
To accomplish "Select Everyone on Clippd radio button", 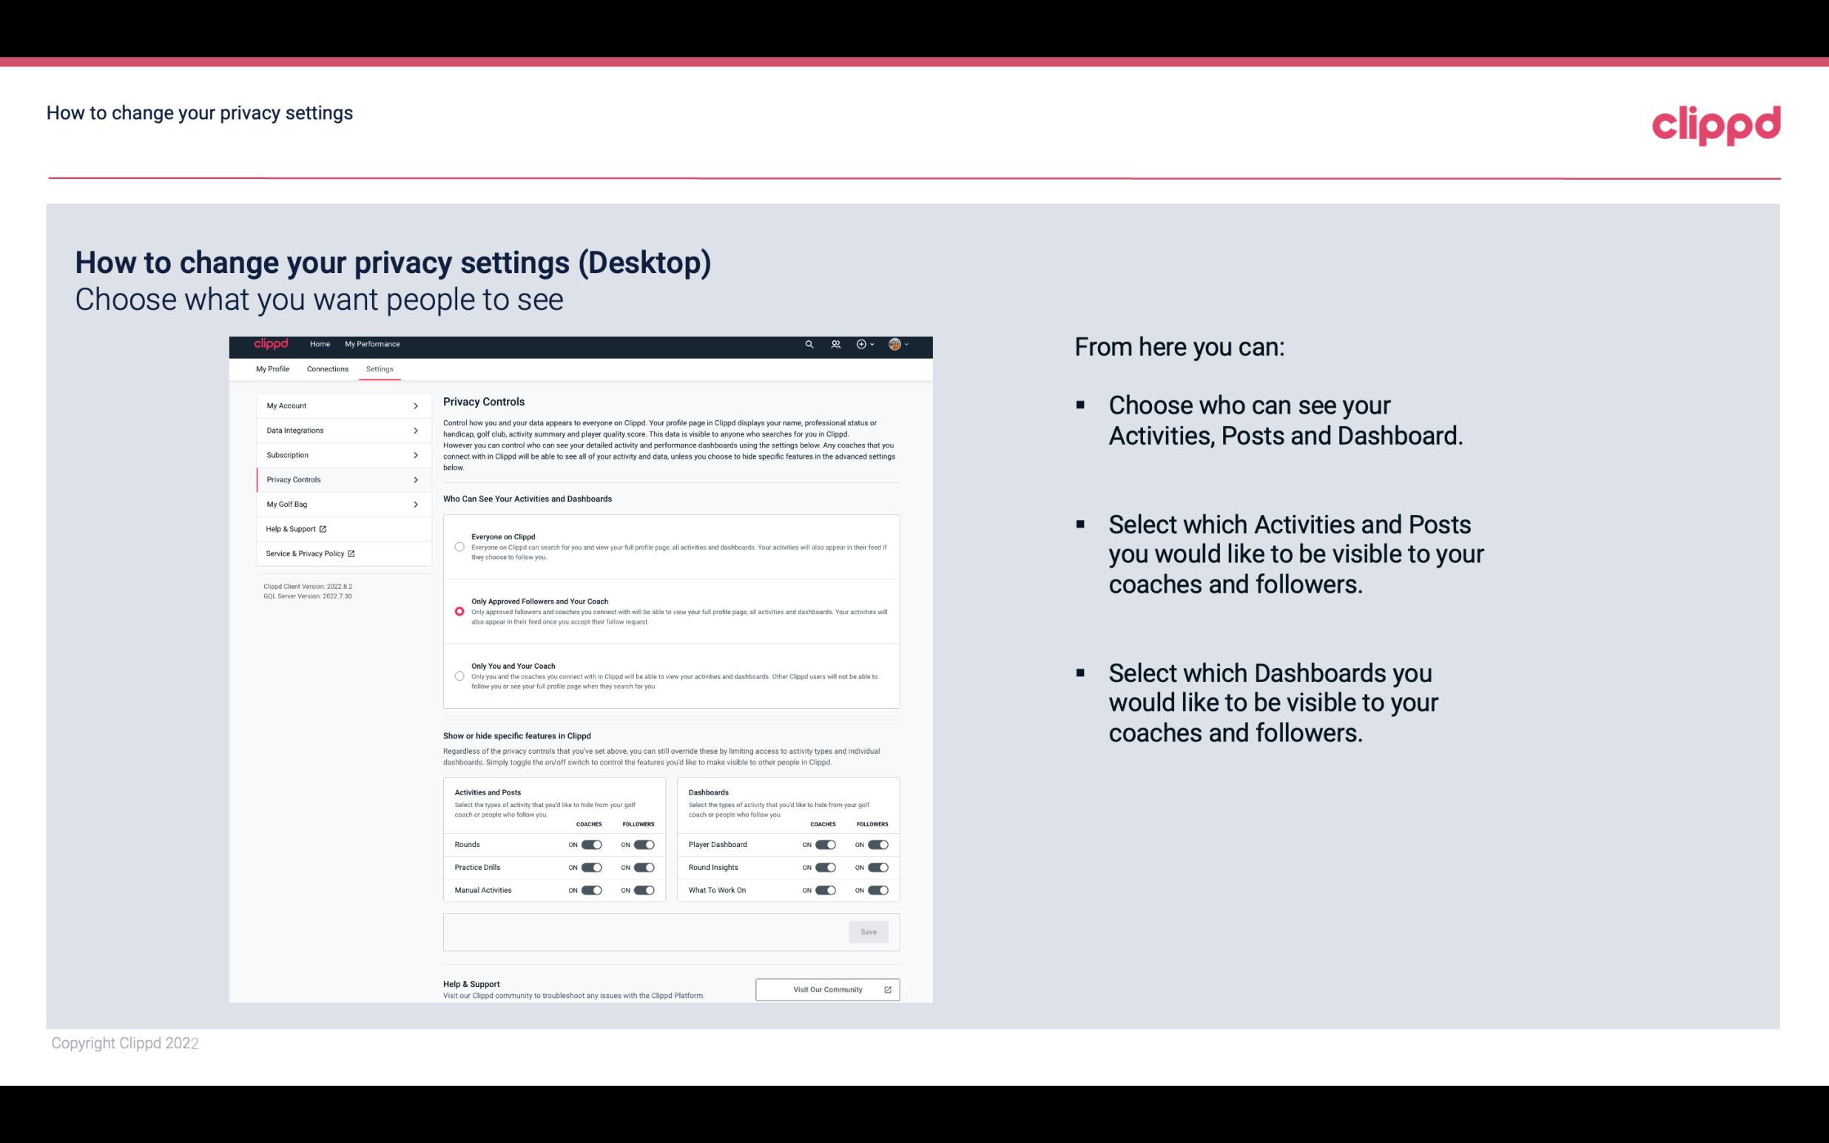I will (459, 547).
